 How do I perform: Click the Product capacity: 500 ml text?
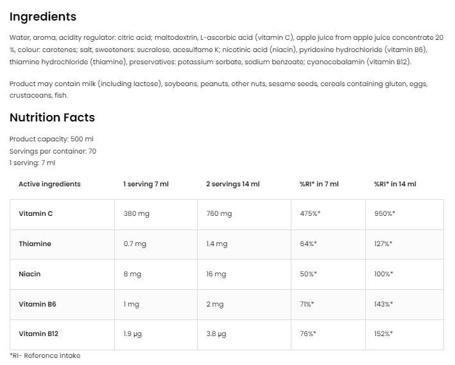click(51, 139)
